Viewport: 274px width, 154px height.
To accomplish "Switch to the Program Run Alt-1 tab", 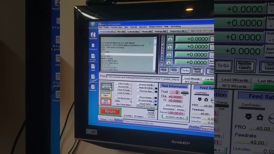I will (x=107, y=32).
